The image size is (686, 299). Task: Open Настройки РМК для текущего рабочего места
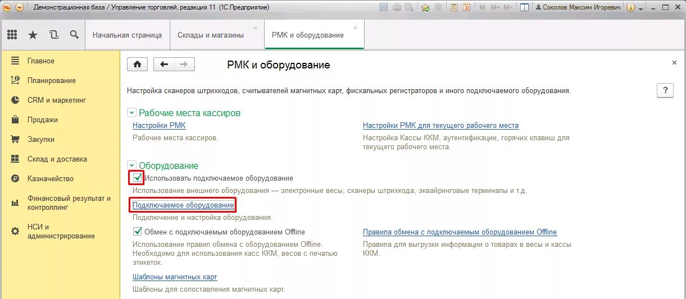(x=440, y=126)
